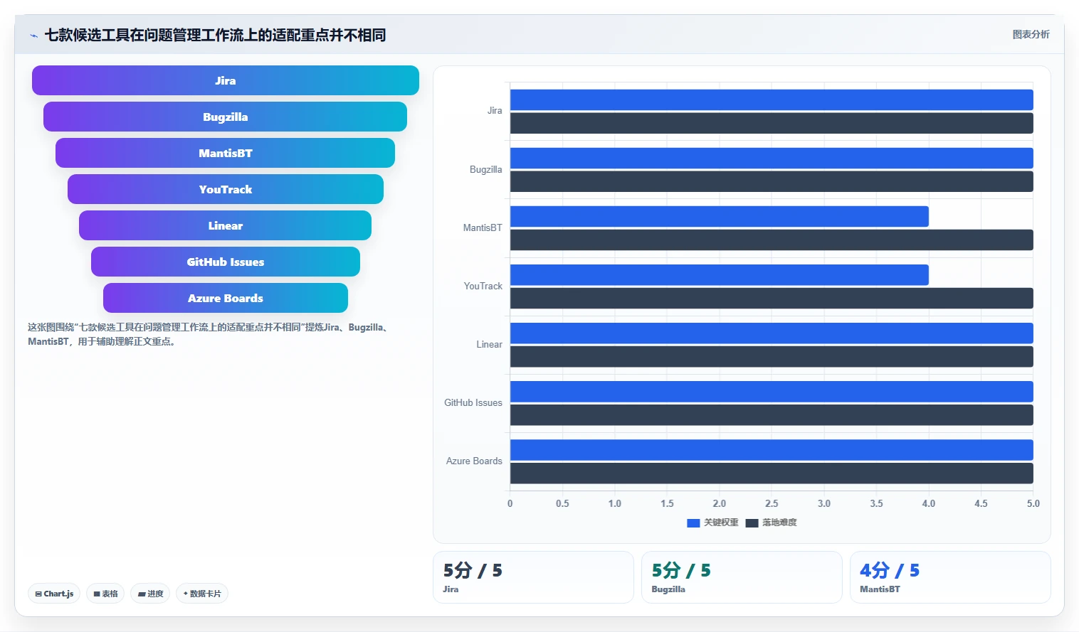Click the Linear label on the chart axis
The width and height of the screenshot is (1079, 632).
coord(490,344)
